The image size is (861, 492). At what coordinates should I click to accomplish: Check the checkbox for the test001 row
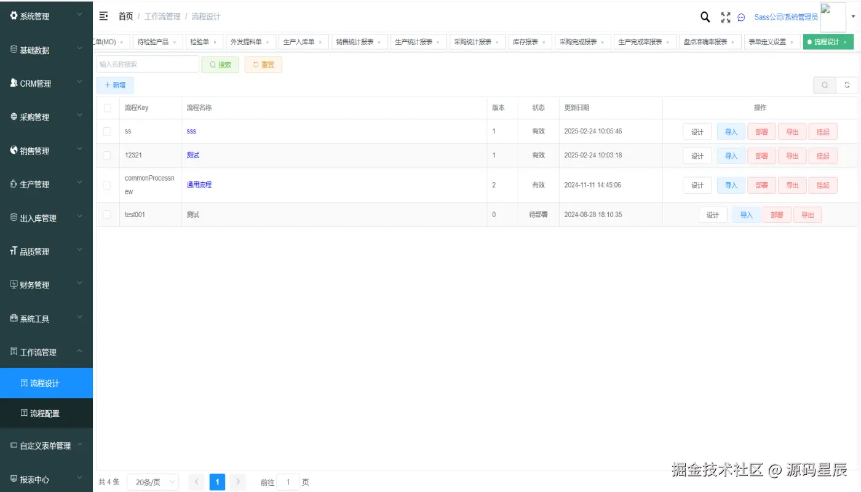click(107, 214)
